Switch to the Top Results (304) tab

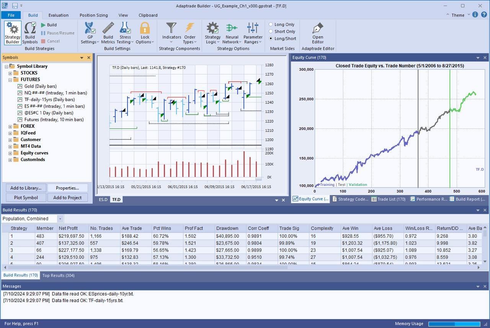tap(59, 275)
